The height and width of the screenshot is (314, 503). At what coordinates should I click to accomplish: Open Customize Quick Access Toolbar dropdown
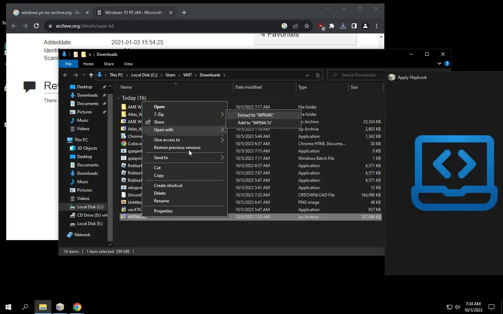pos(90,54)
